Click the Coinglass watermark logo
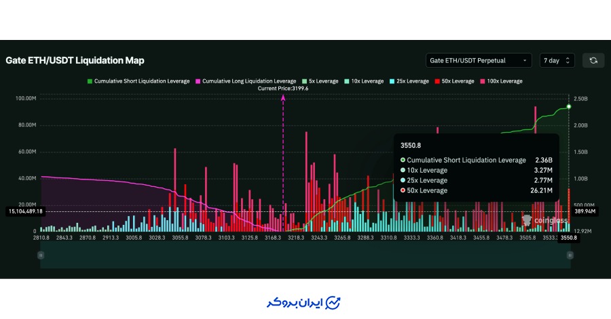 pos(527,220)
